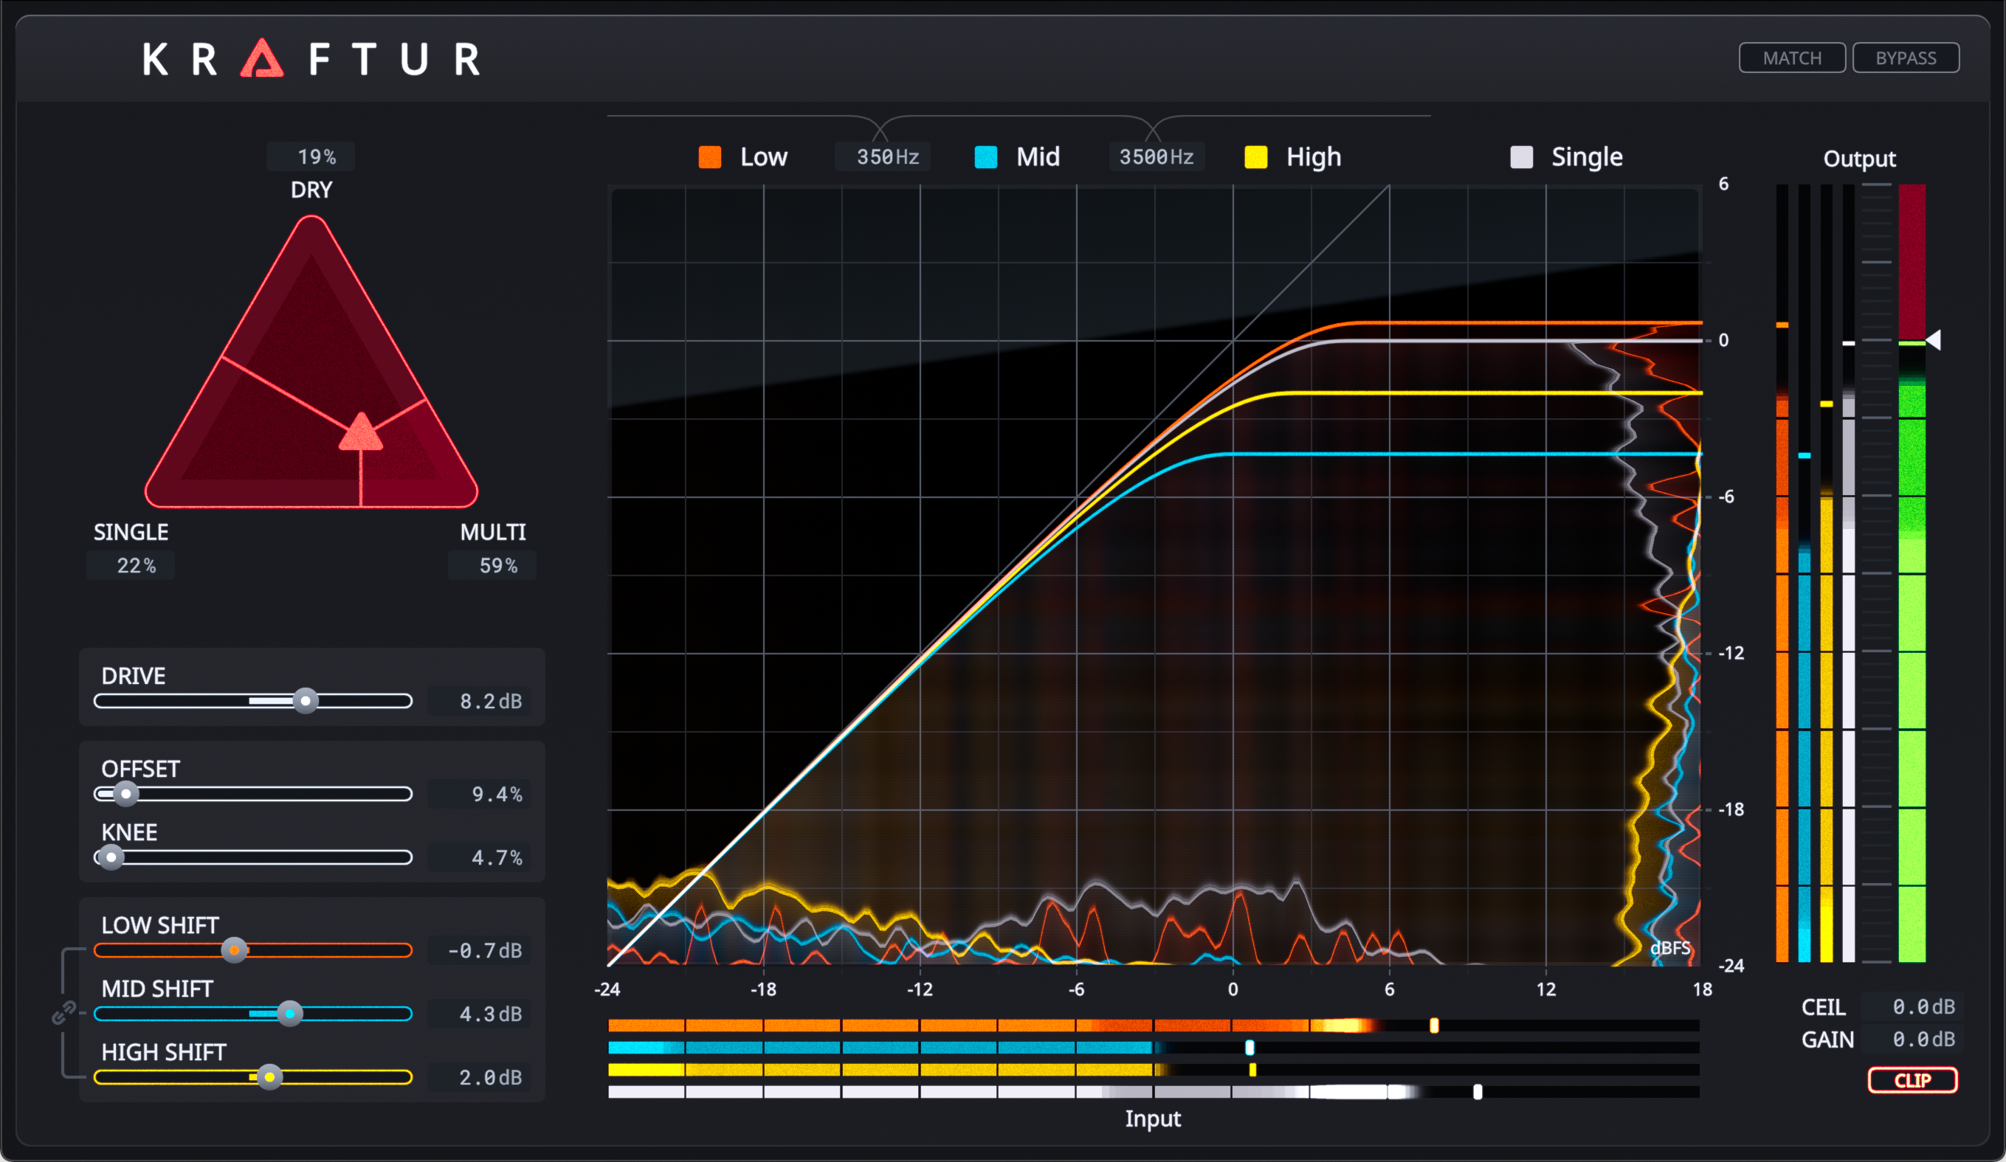Toggle the Mid band cyan swatch
This screenshot has width=2006, height=1162.
point(985,157)
